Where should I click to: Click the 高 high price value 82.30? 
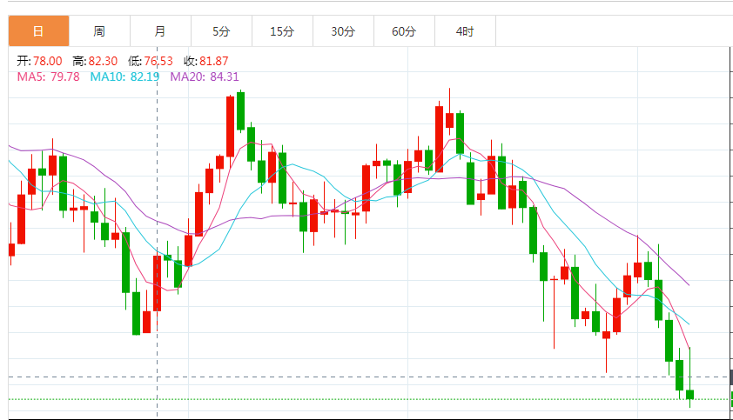[102, 61]
